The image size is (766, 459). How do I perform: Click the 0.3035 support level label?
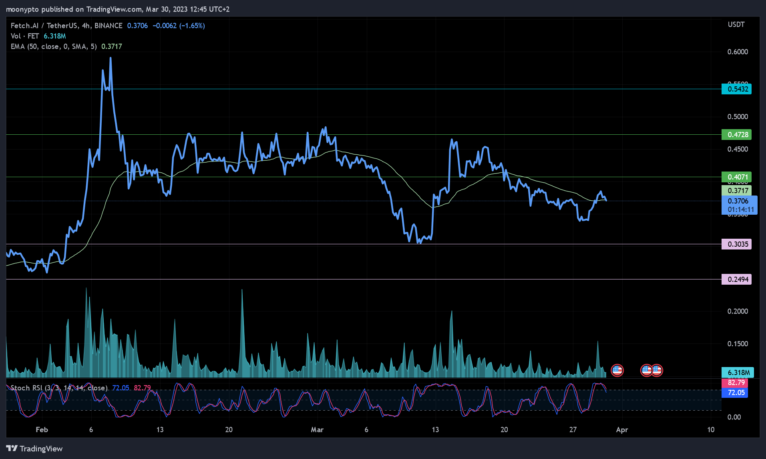click(x=736, y=244)
